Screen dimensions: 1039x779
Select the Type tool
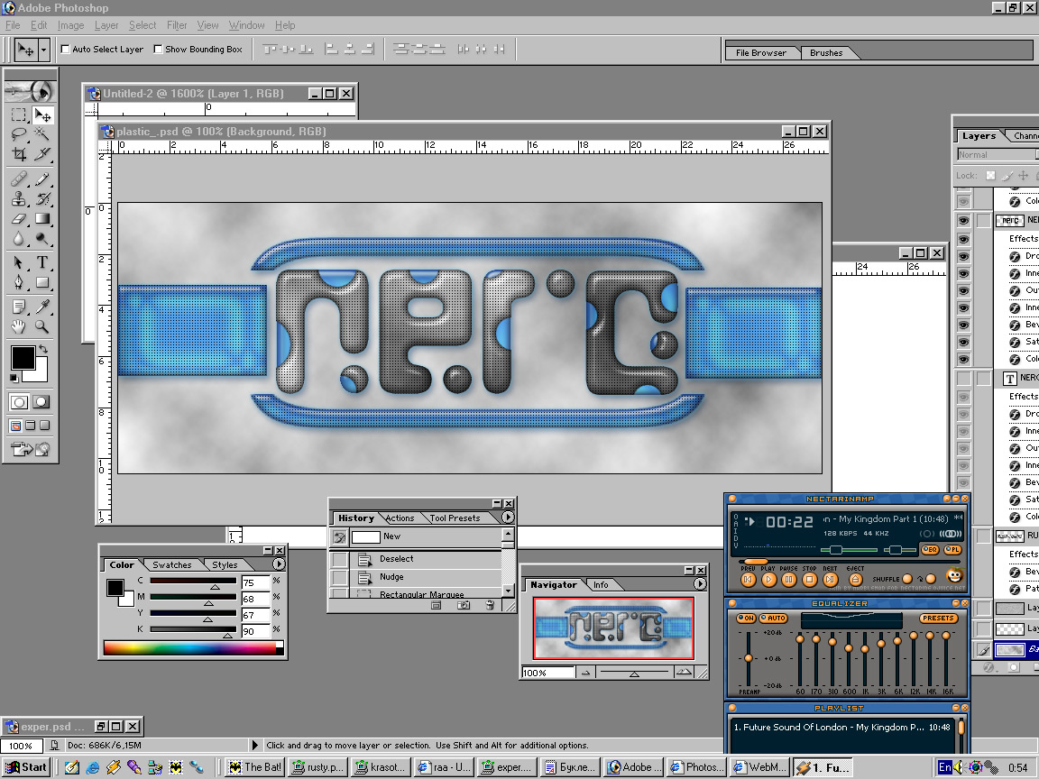click(x=41, y=263)
